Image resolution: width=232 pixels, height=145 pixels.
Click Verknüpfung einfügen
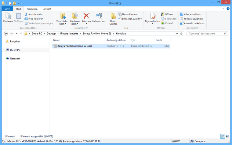pos(39,23)
